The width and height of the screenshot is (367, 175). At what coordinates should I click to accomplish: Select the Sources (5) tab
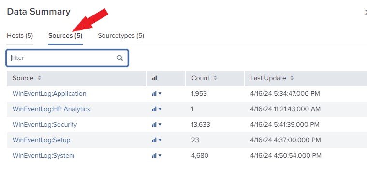click(x=65, y=36)
